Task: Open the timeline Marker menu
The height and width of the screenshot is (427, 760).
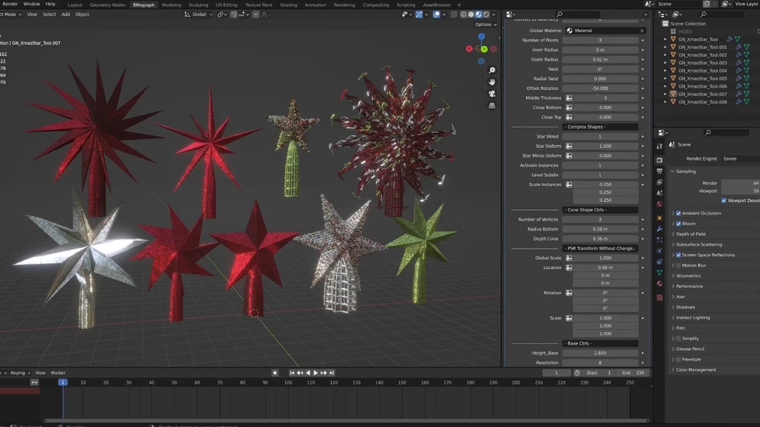Action: (58, 373)
